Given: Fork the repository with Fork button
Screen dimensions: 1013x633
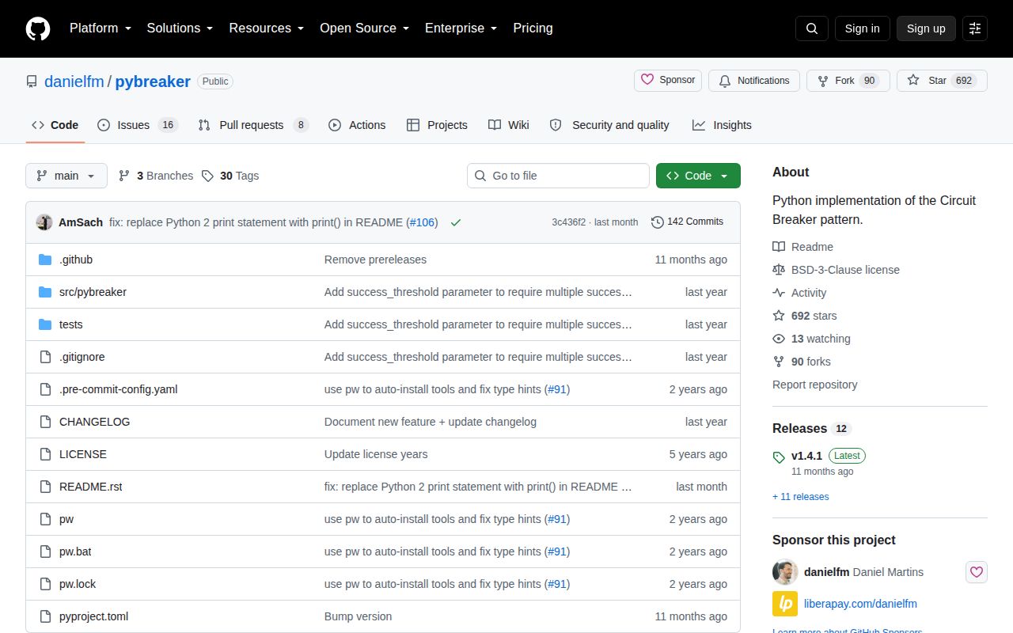Looking at the screenshot, I should (x=848, y=81).
